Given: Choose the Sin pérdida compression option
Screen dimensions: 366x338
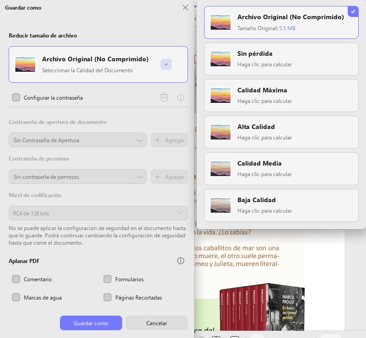Looking at the screenshot, I should click(281, 59).
